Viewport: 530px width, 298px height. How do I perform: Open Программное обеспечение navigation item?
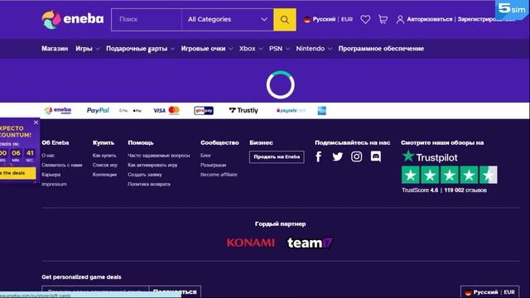click(381, 49)
